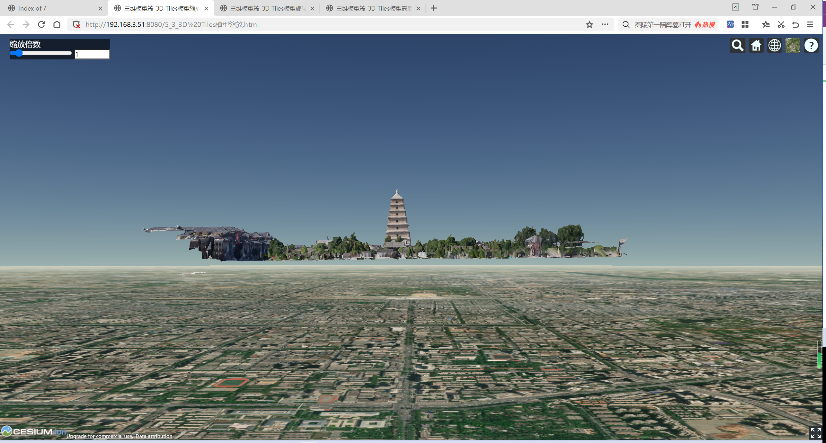The height and width of the screenshot is (443, 826).
Task: Click the 缩放倍数 label
Action: [25, 44]
